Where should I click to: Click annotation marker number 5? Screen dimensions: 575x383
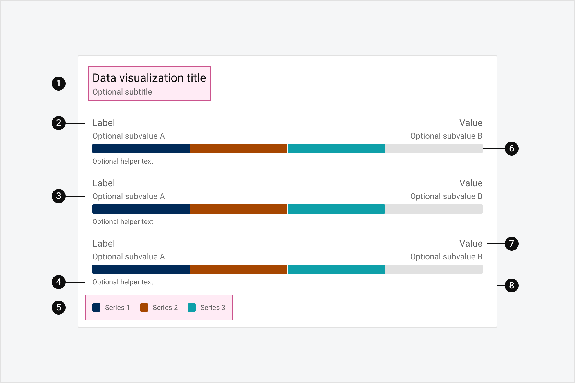click(59, 308)
